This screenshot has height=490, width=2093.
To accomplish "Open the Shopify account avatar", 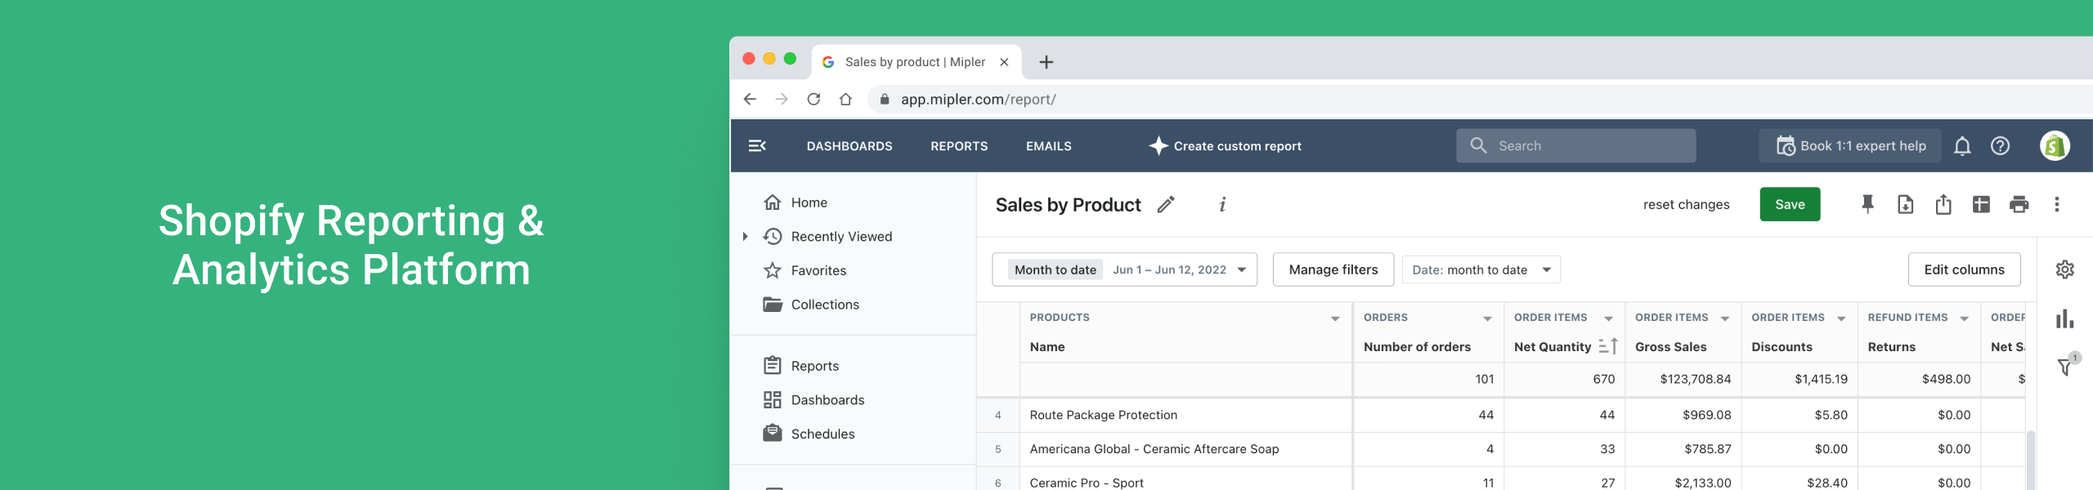I will [x=2055, y=146].
